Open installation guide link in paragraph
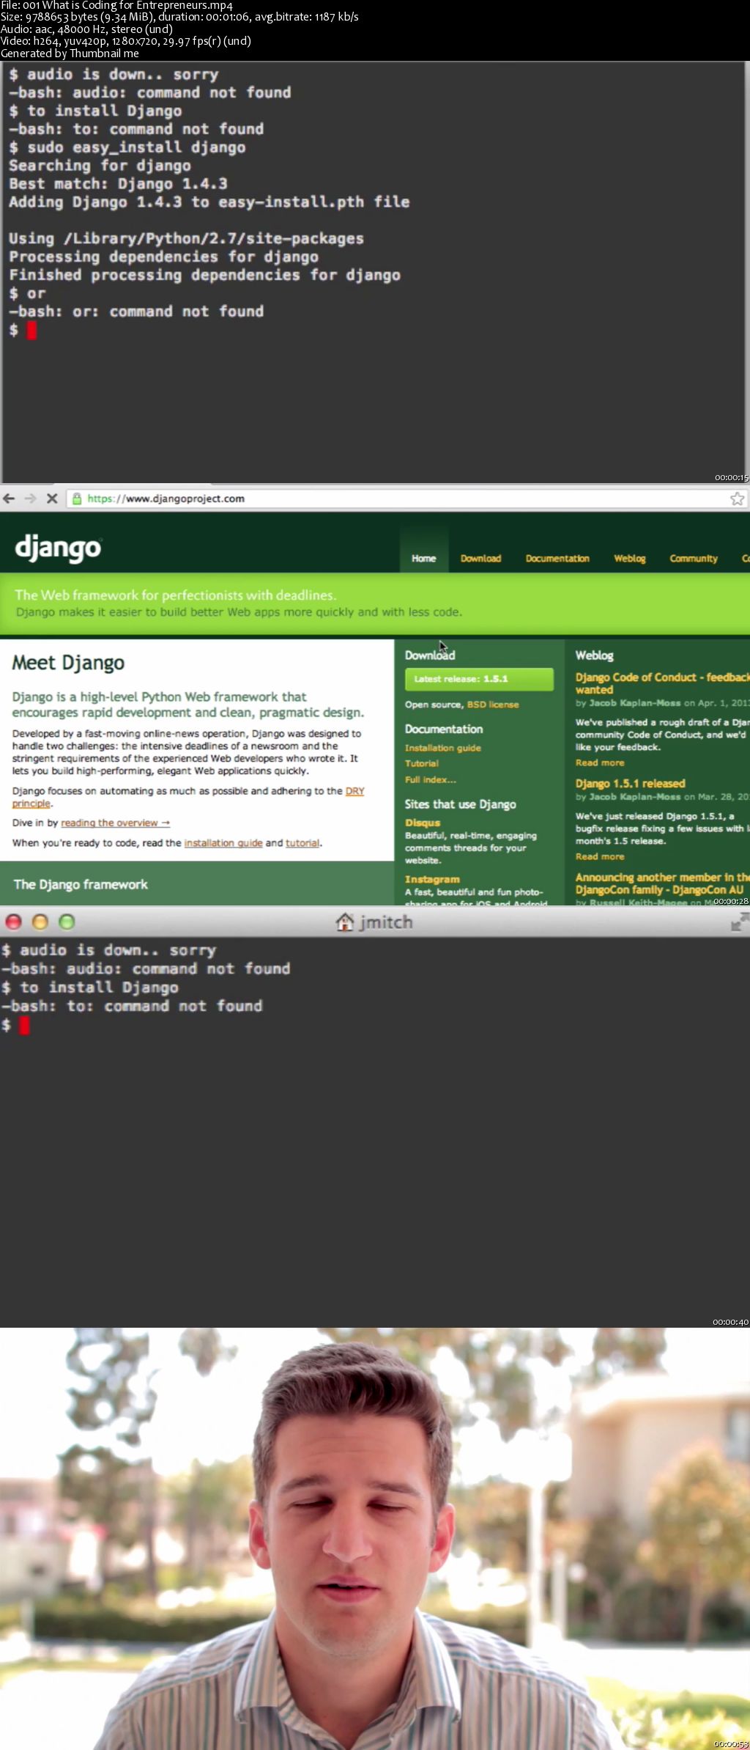 pyautogui.click(x=223, y=843)
